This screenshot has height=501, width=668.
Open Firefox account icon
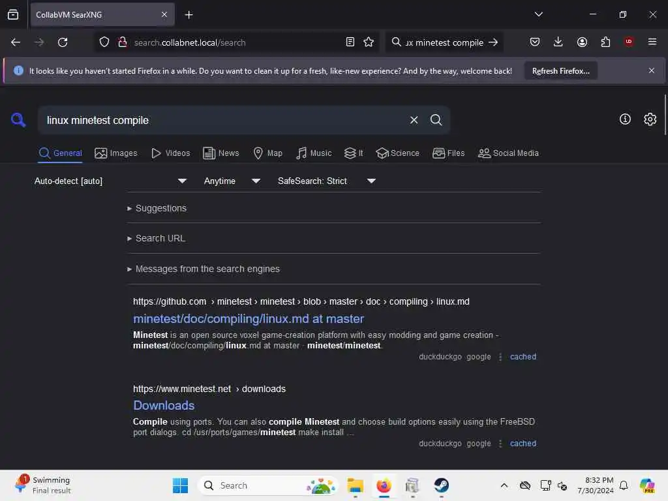point(582,42)
